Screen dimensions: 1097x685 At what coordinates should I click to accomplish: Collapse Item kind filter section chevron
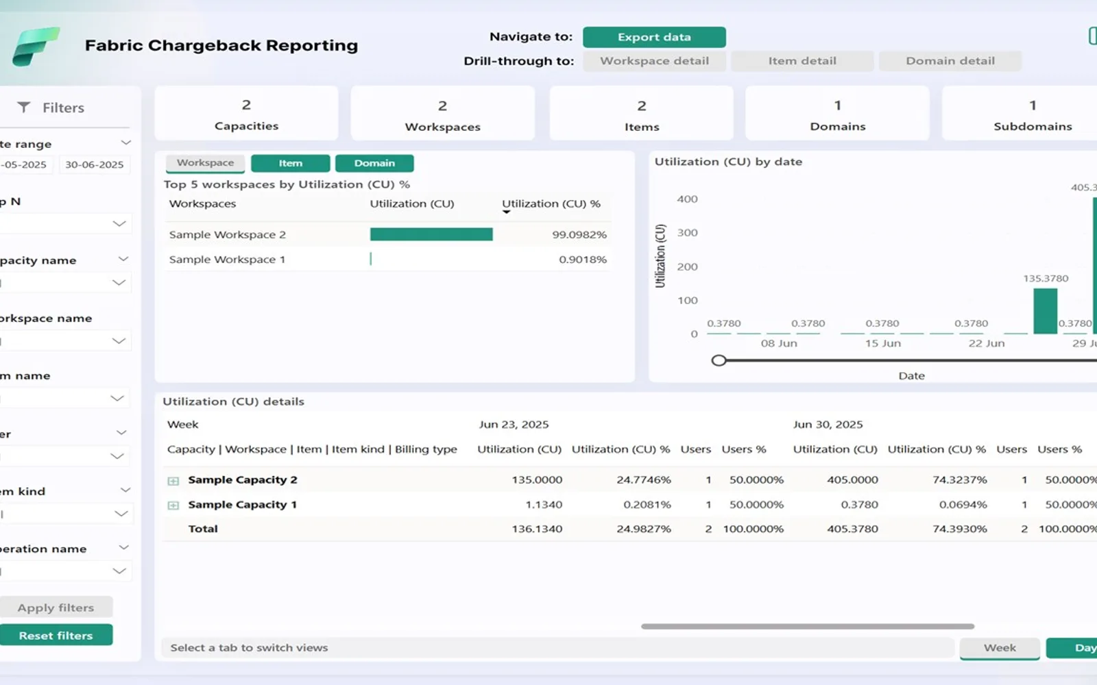pyautogui.click(x=125, y=490)
